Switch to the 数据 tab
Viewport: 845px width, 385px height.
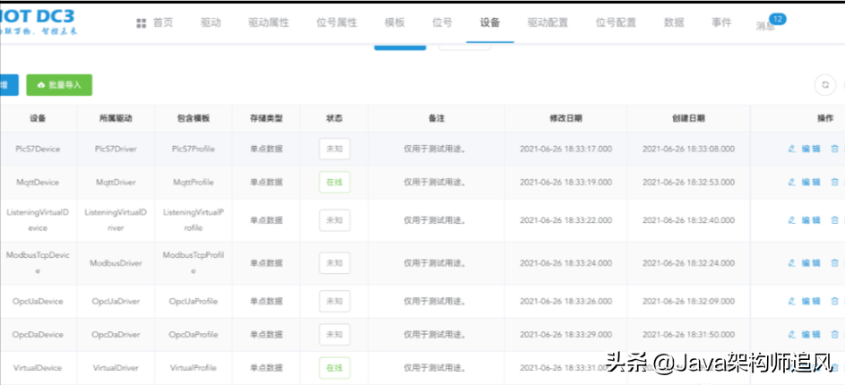[x=674, y=22]
